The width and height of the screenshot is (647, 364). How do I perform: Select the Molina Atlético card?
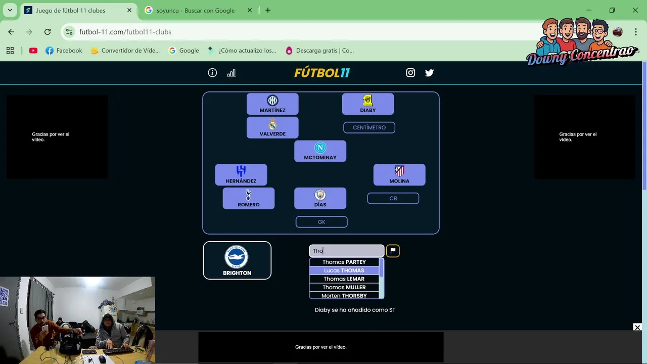pos(399,175)
